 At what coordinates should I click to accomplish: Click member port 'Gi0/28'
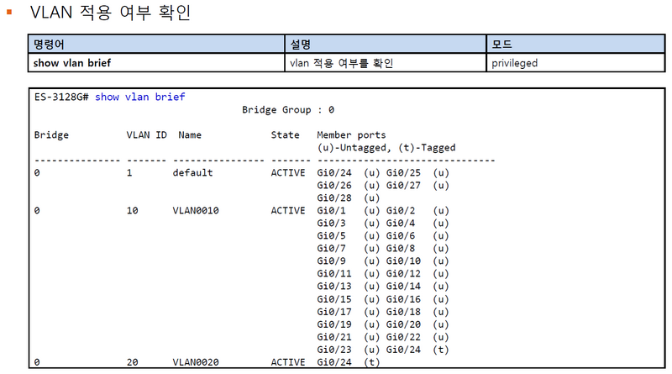[x=334, y=198]
